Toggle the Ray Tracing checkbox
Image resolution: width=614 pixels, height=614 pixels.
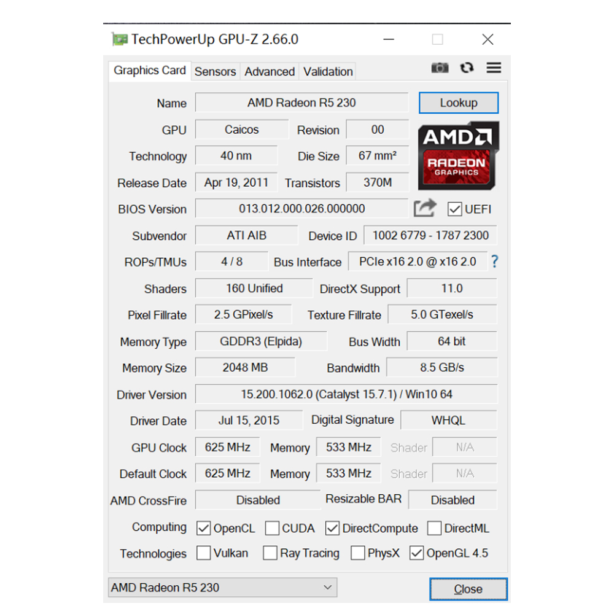270,553
